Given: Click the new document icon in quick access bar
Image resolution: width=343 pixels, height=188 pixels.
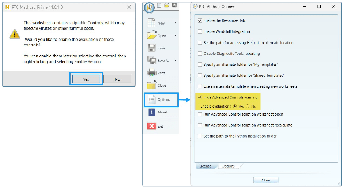Looking at the screenshot, I should [x=159, y=5].
